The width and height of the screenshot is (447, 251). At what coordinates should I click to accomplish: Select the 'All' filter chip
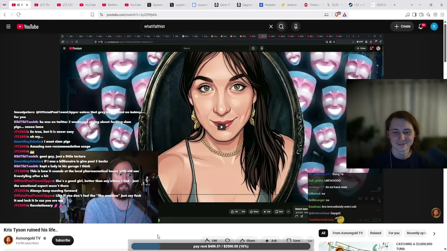click(323, 233)
